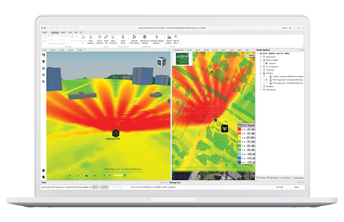Click the antenna icon in 3D view sidebar
The image size is (344, 222).
43,75
